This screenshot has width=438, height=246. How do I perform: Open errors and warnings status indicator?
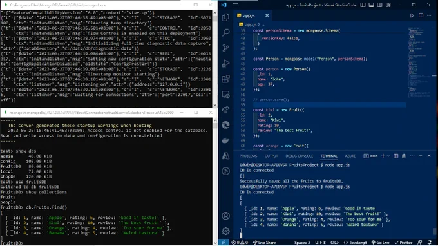[x=240, y=242]
